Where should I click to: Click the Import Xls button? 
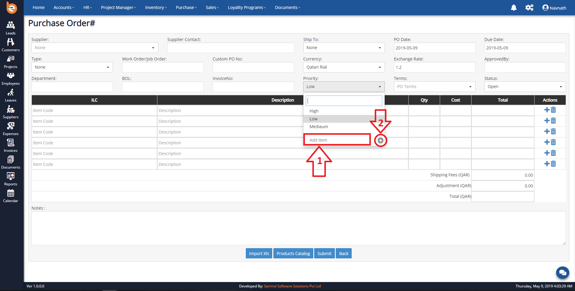pos(259,254)
